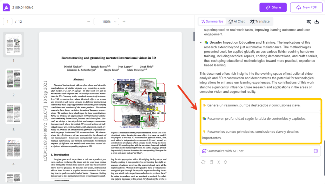Copy the generated summary text
The height and width of the screenshot is (184, 325).
pyautogui.click(x=211, y=162)
